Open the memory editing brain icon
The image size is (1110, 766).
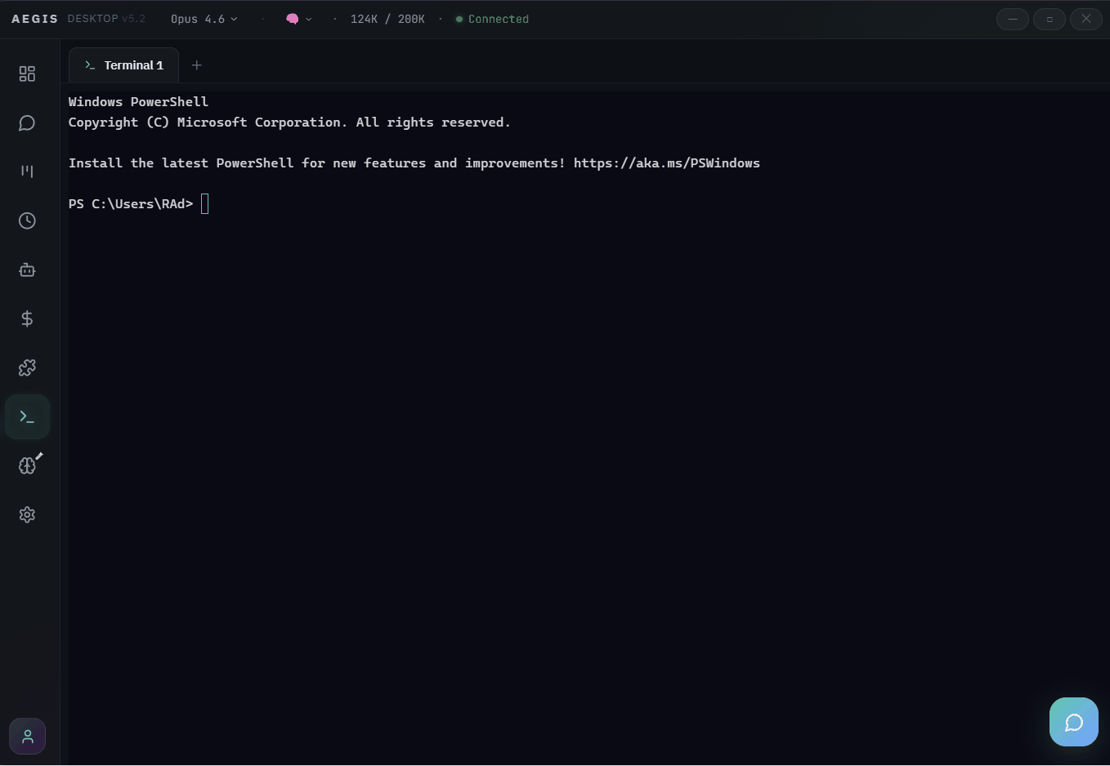click(x=27, y=465)
